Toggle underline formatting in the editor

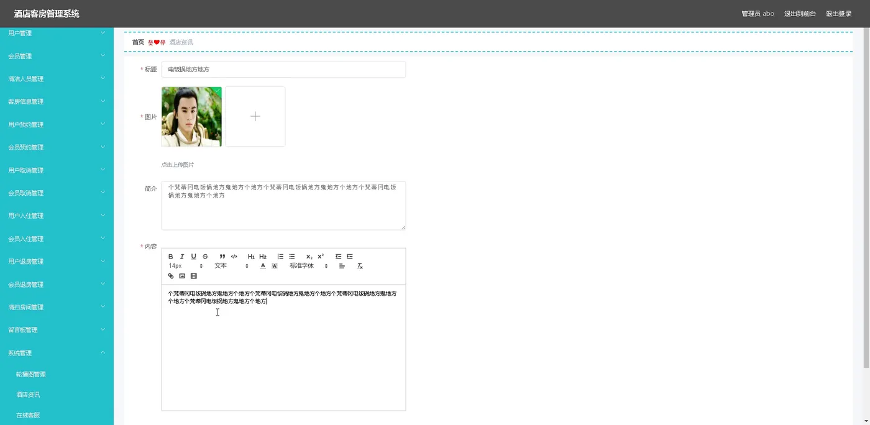tap(193, 257)
